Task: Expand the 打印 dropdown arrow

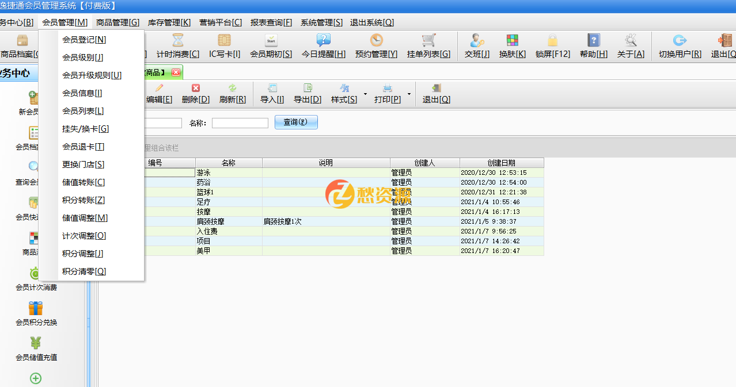Action: tap(409, 93)
